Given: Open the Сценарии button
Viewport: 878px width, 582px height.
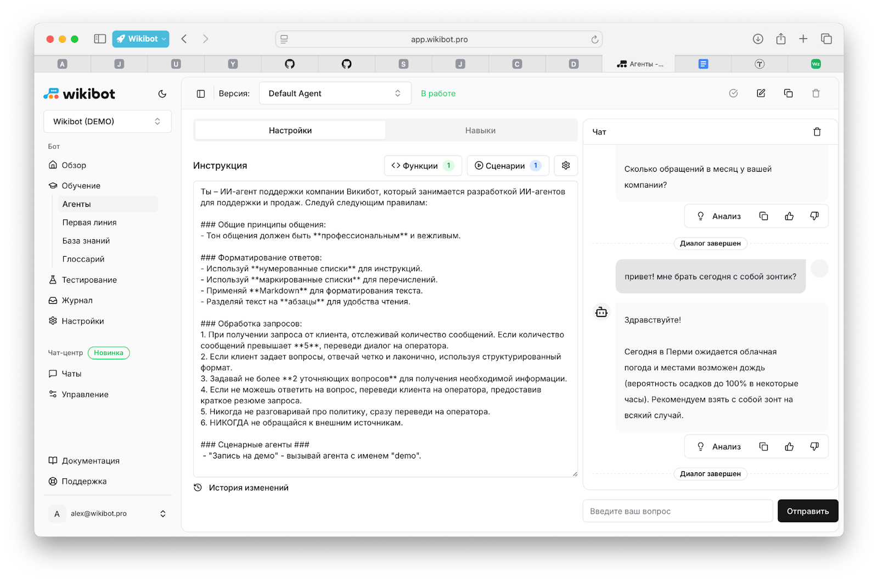Looking at the screenshot, I should [508, 166].
